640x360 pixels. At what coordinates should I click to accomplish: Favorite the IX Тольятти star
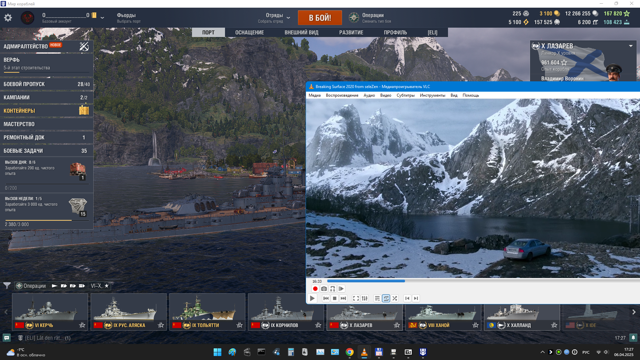pyautogui.click(x=240, y=325)
